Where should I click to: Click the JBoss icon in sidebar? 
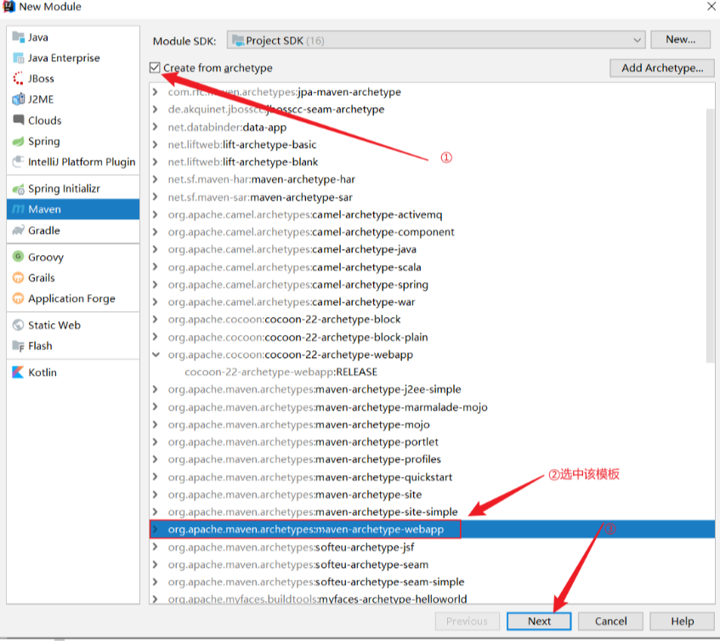[x=19, y=78]
